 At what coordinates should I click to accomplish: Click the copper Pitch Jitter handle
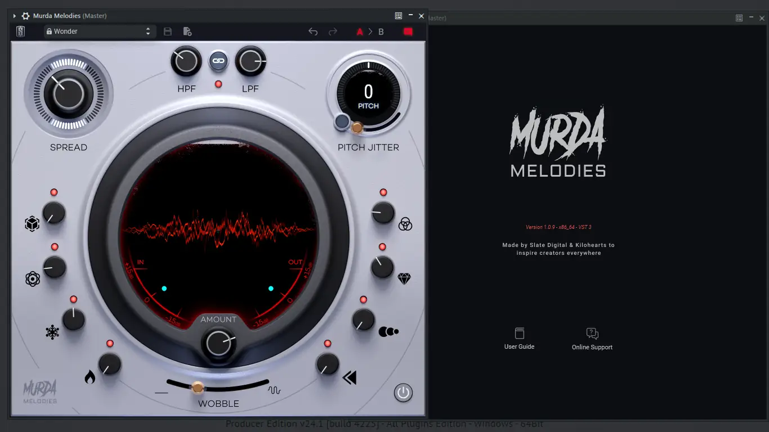point(357,128)
